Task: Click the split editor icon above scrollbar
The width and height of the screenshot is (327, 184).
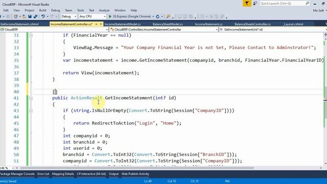Action: tap(325, 34)
